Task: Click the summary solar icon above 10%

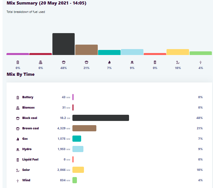Action: tap(177, 62)
